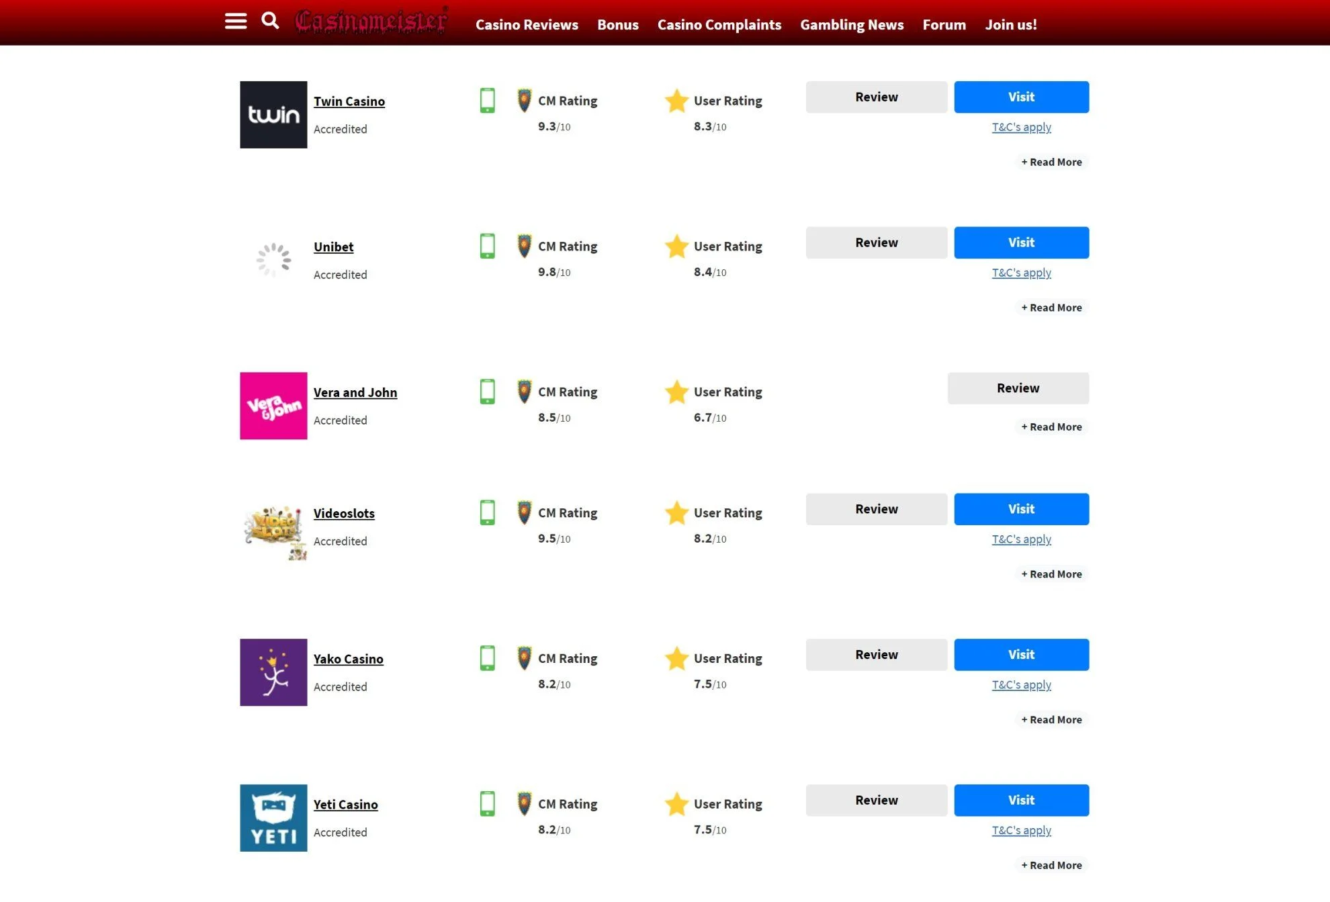Click the CM Rating shield icon for Videoslots
1330x902 pixels.
(525, 512)
